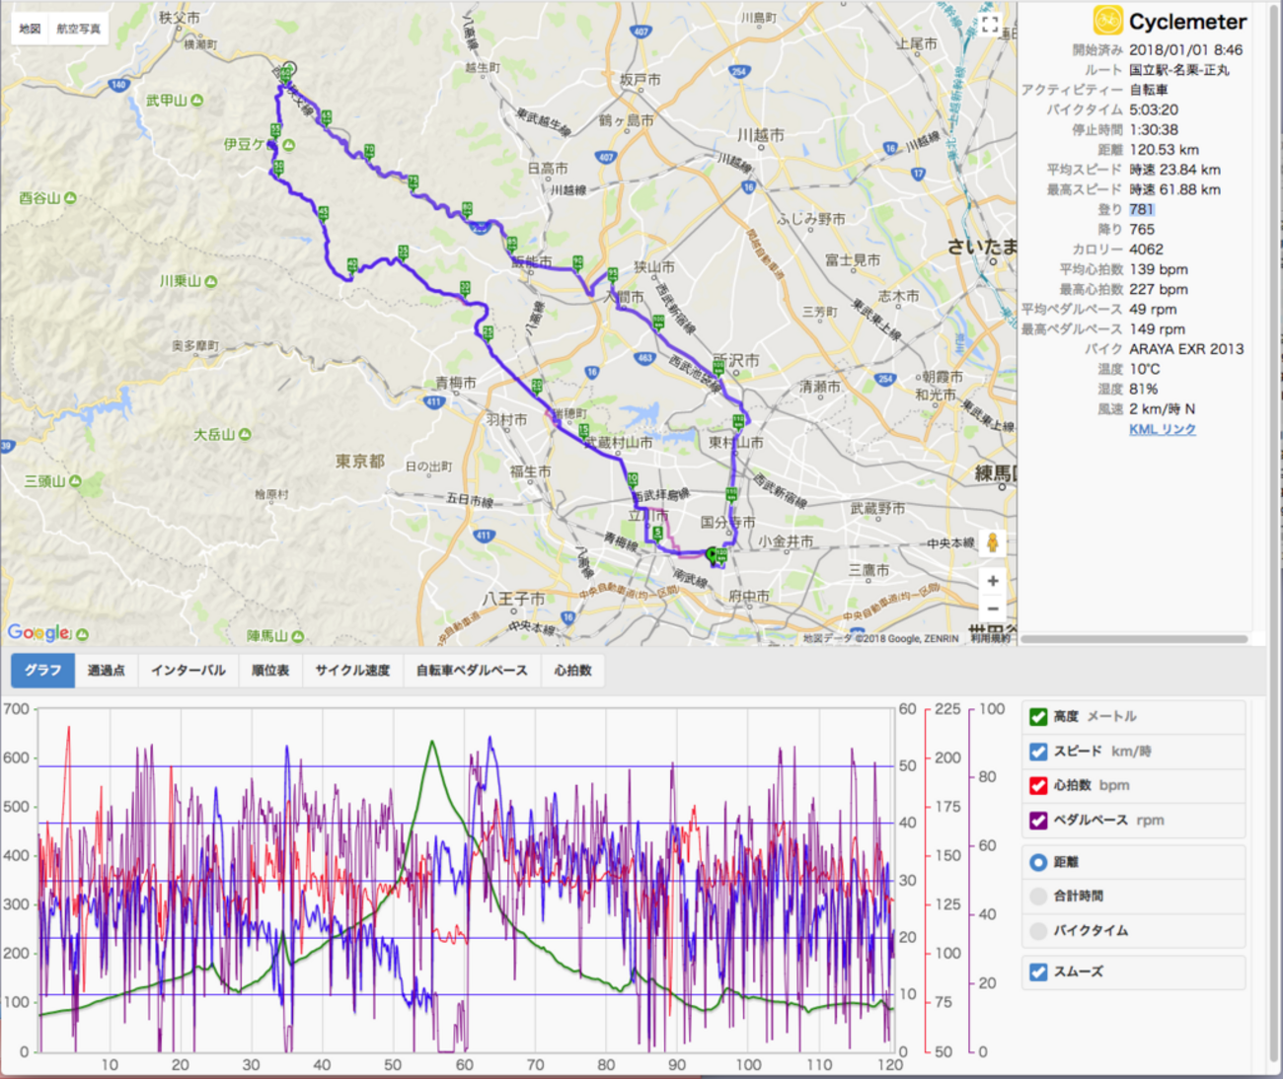1283x1079 pixels.
Task: Click the 陣馬山 mountain icon
Action: click(x=298, y=637)
